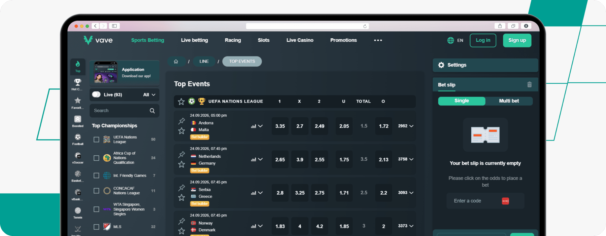Click the vave logo
606x236 pixels.
(98, 40)
